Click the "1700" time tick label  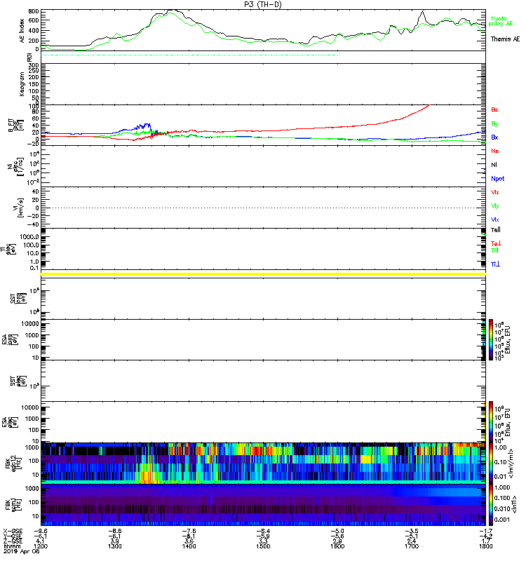(412, 546)
